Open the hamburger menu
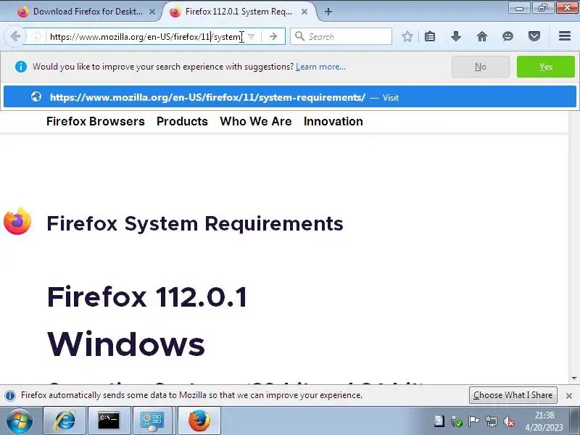The image size is (580, 435). 565,36
